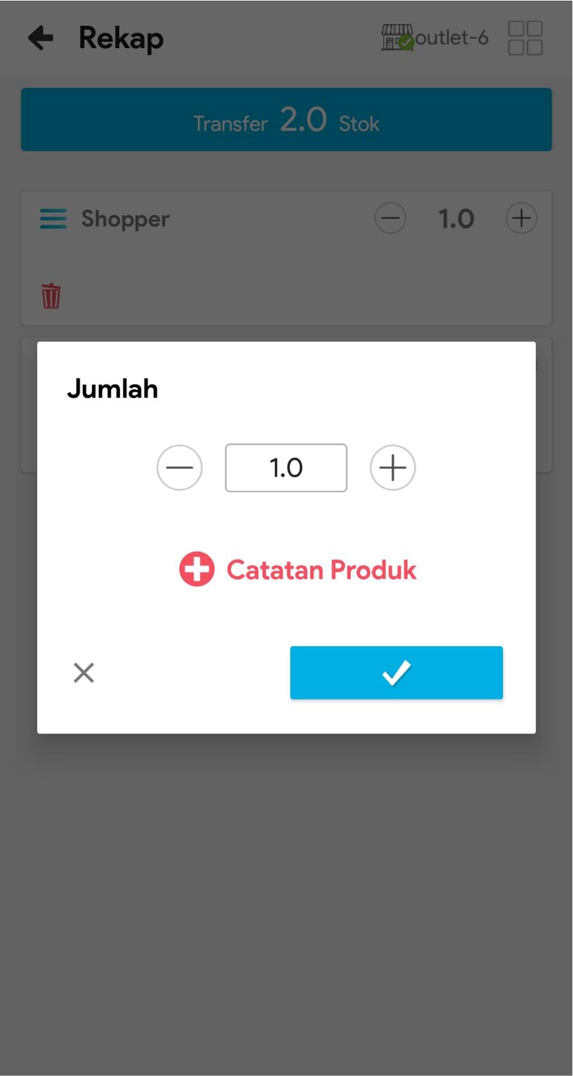The image size is (573, 1076).
Task: Click the Shopper product name
Action: coord(125,219)
